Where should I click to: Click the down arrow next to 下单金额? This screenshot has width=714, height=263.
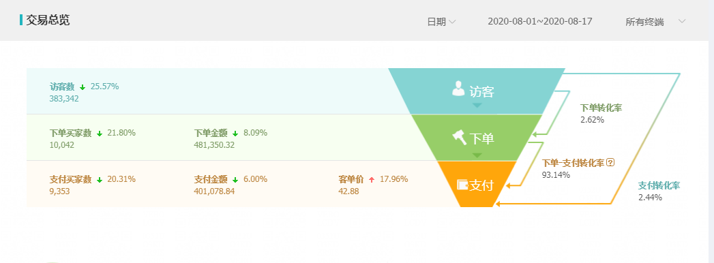(x=235, y=134)
